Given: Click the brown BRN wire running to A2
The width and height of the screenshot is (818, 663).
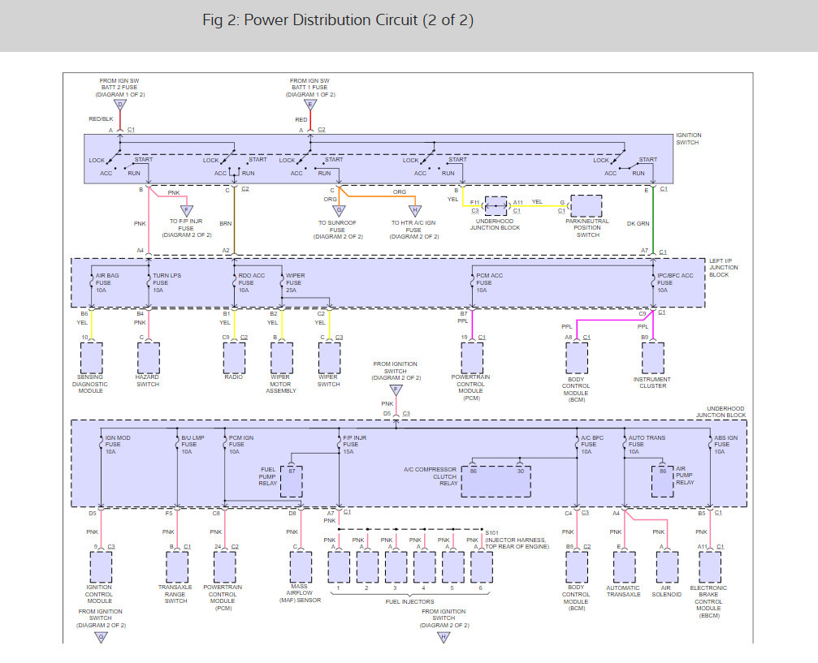Looking at the screenshot, I should 234,222.
